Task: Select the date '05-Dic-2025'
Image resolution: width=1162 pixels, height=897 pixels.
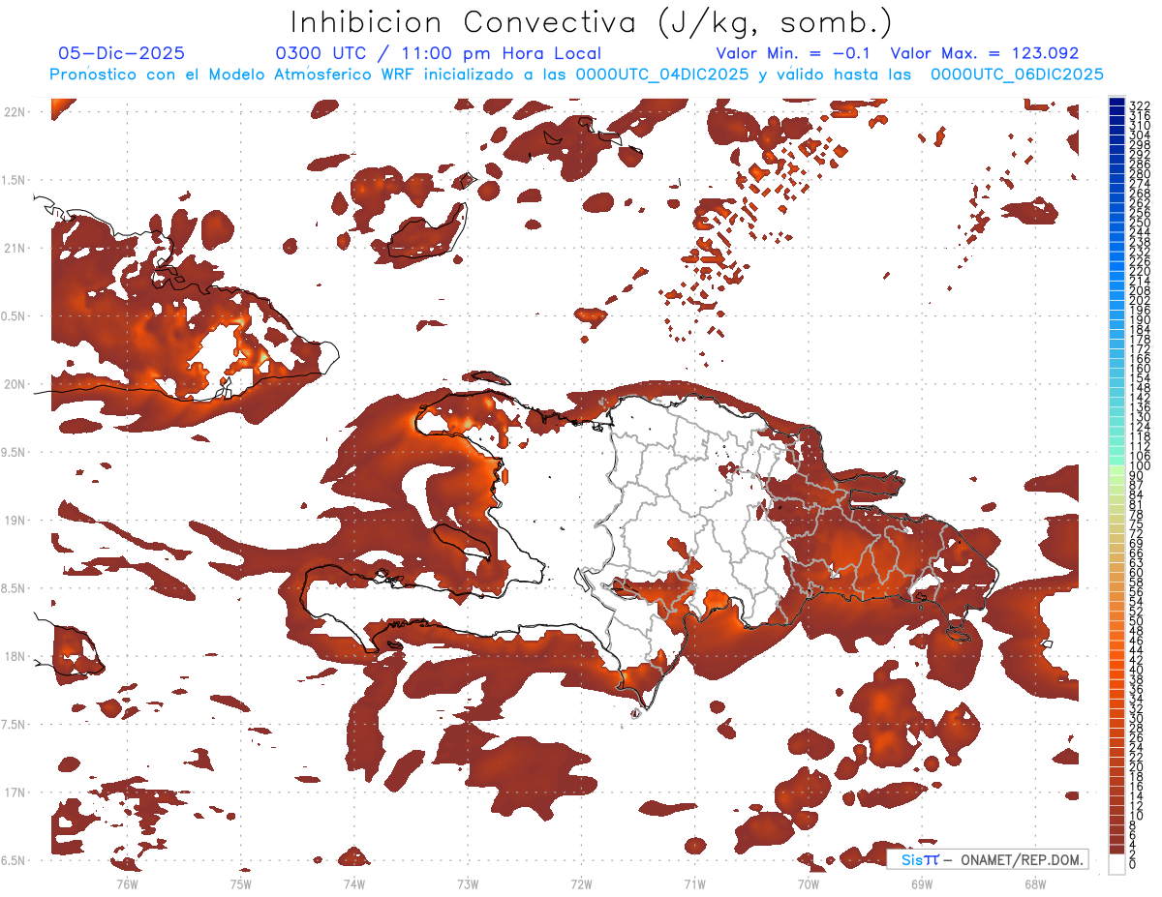Action: 121,54
